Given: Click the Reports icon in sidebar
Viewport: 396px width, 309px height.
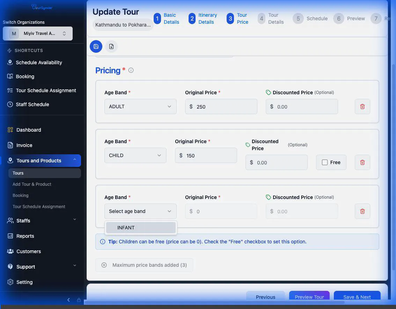Looking at the screenshot, I should coord(9,236).
